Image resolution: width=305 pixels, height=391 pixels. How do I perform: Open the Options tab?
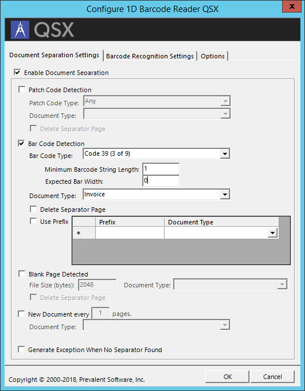(213, 56)
